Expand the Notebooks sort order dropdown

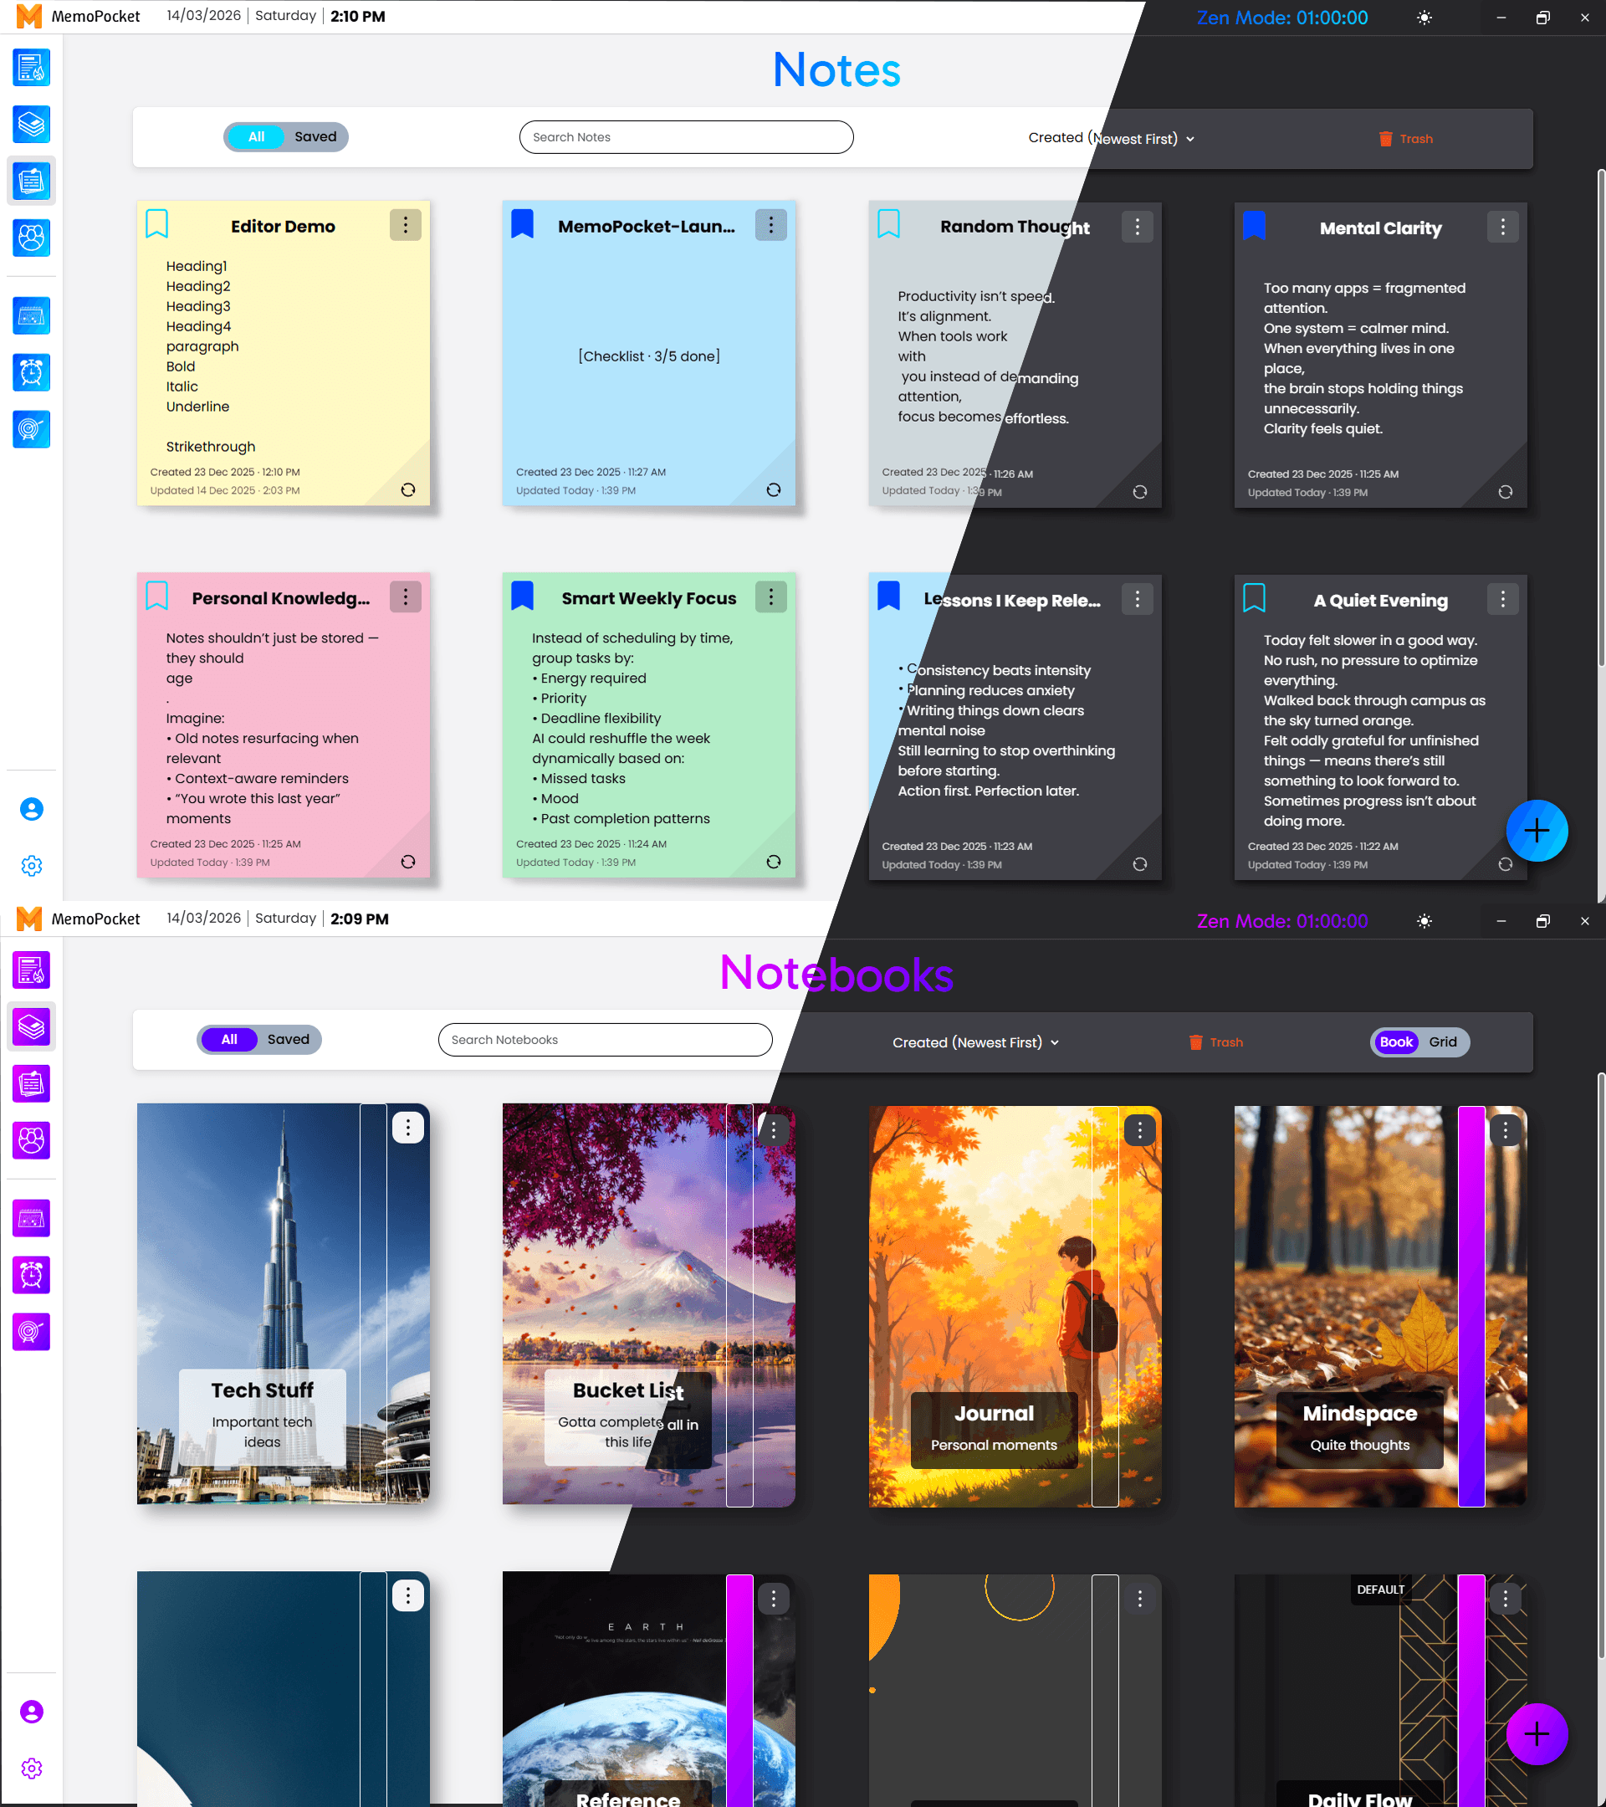tap(975, 1042)
